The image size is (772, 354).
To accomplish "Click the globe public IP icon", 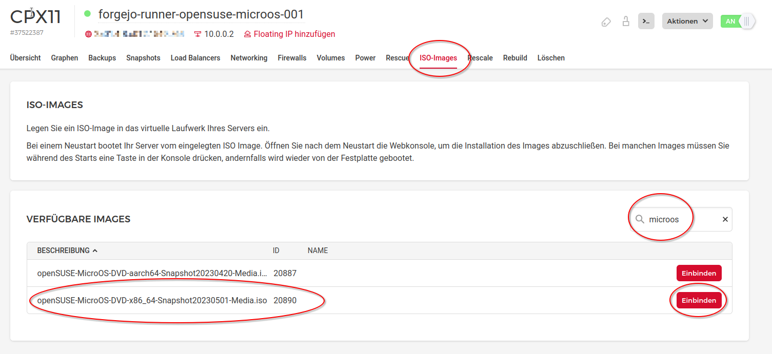I will pos(88,34).
